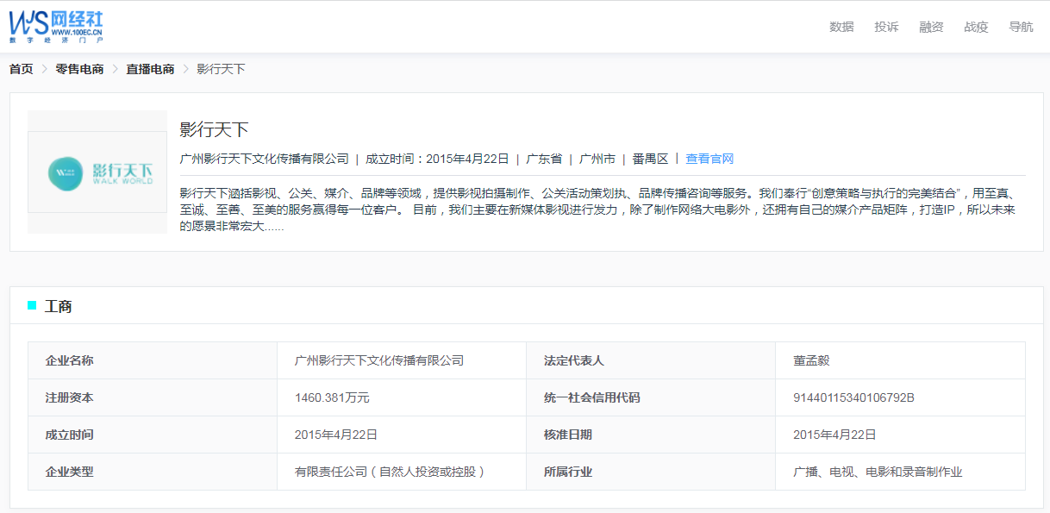The height and width of the screenshot is (513, 1050).
Task: Open the 查看官网 link
Action: coord(709,159)
